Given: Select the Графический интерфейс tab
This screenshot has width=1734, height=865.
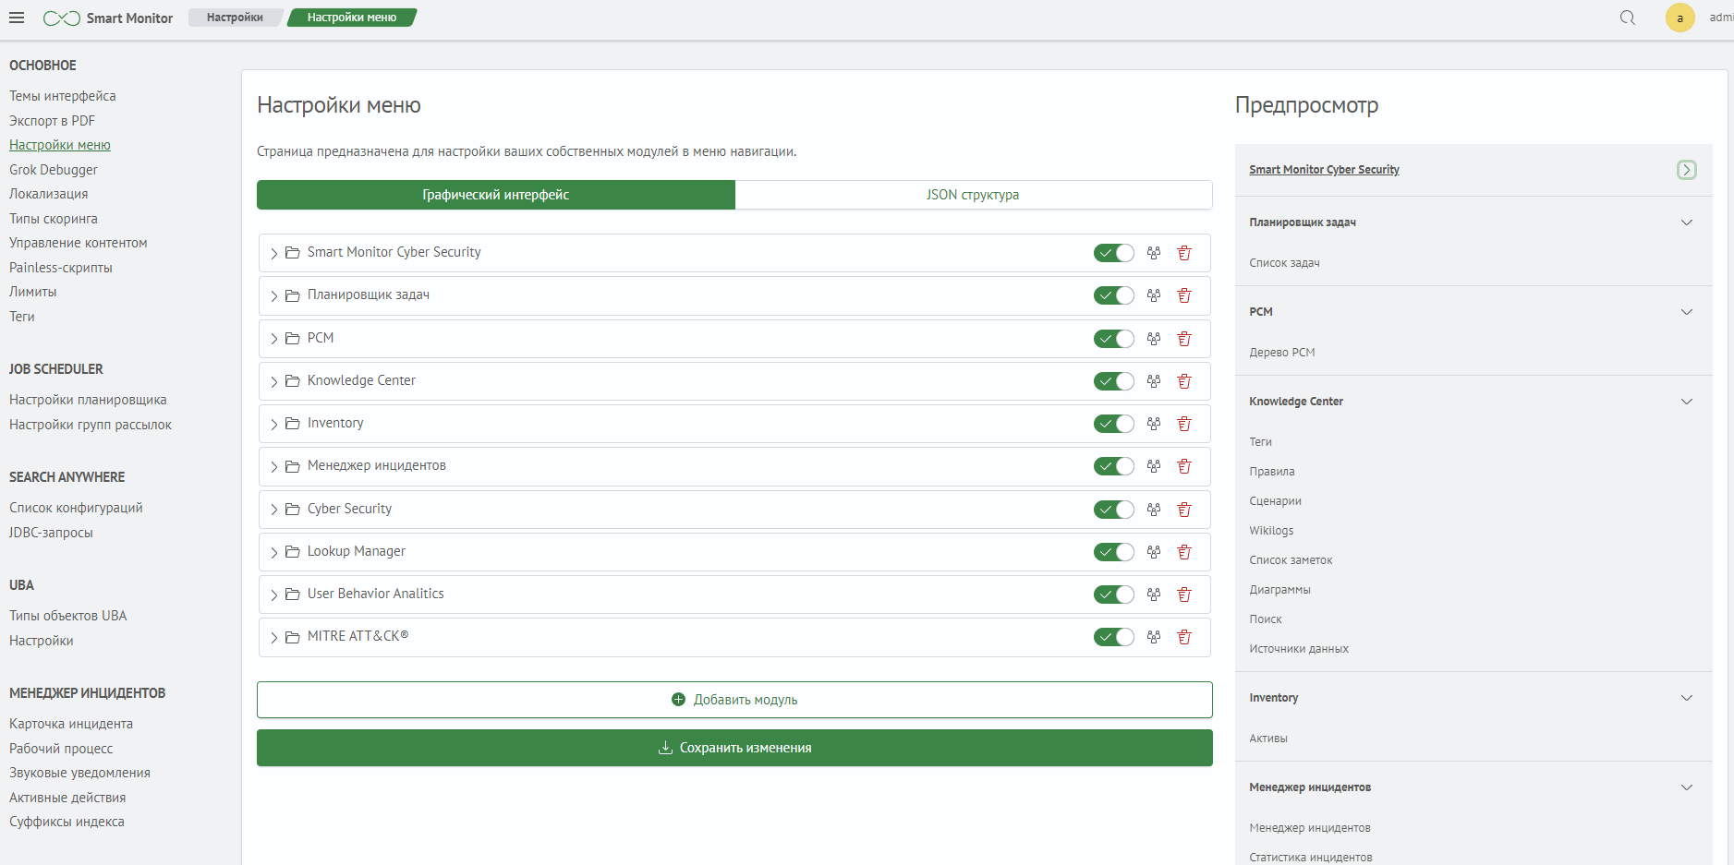Looking at the screenshot, I should pyautogui.click(x=496, y=195).
